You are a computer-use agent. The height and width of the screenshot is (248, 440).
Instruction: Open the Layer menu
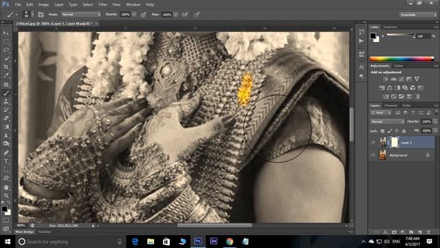[x=58, y=5]
